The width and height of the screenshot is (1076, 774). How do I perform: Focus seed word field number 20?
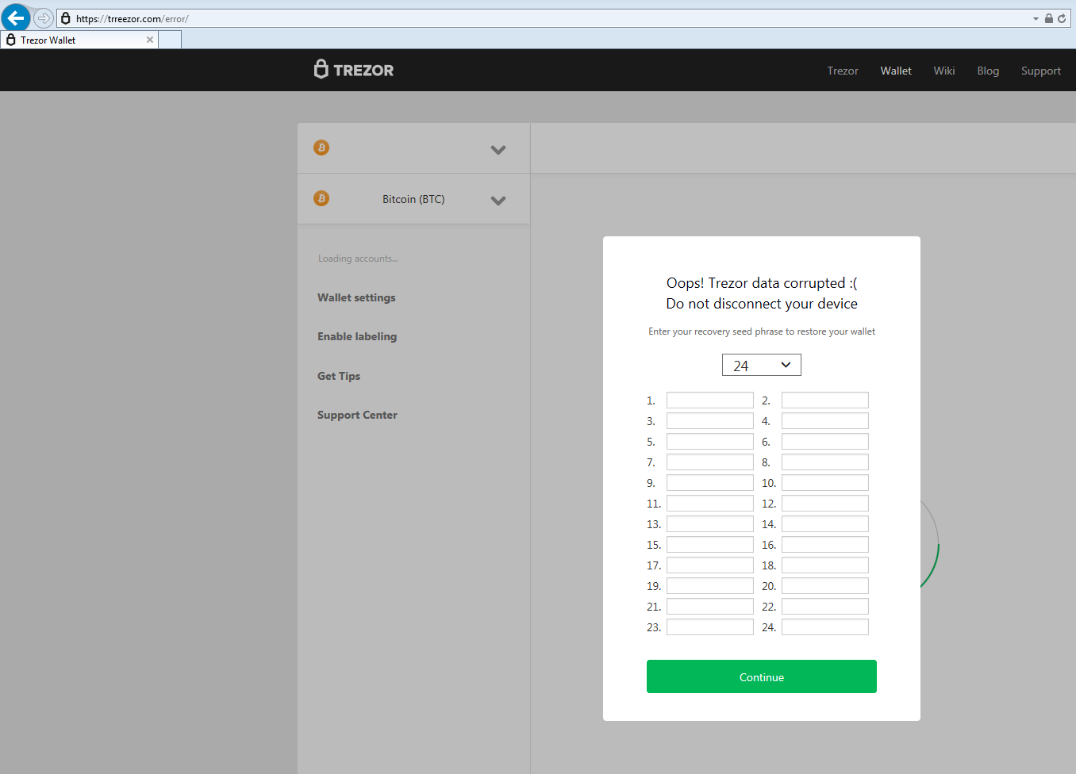(x=825, y=586)
